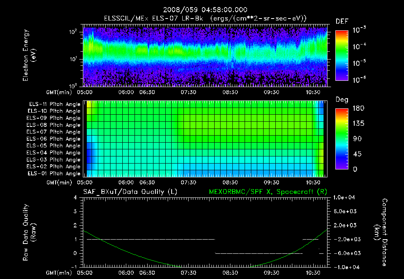This screenshot has width=404, height=279.
Task: Click the Raw Data Quality (Raw) axis label
Action: coord(29,232)
